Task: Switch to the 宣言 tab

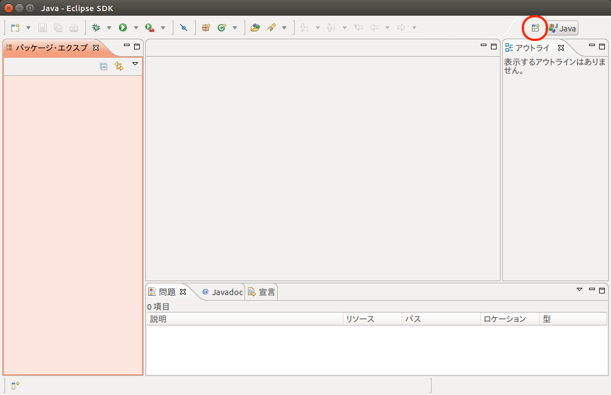Action: click(x=262, y=292)
